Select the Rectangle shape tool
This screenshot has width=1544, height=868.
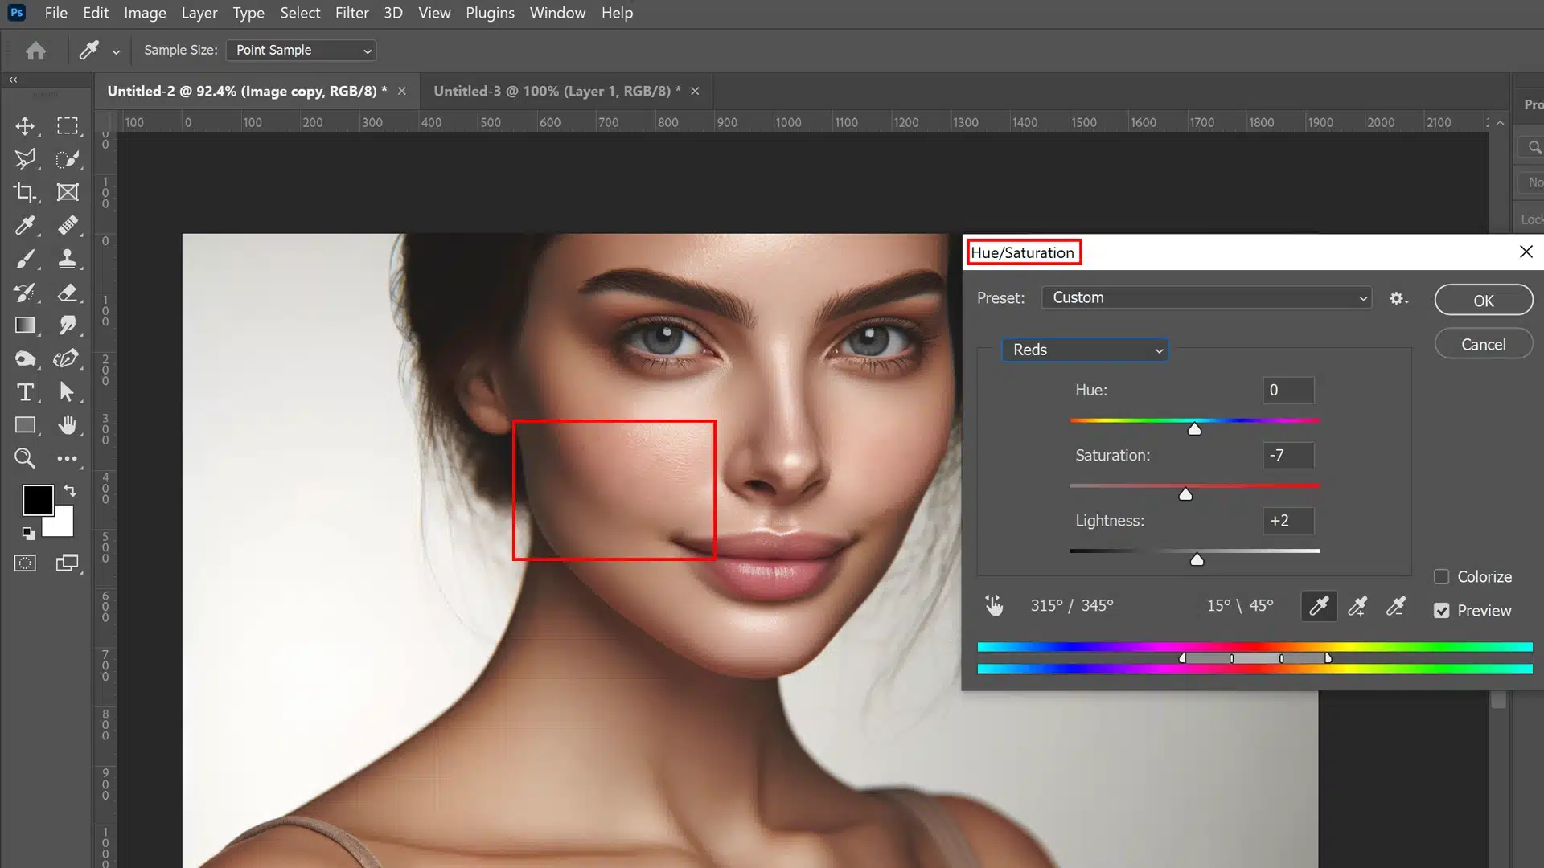[x=25, y=425]
